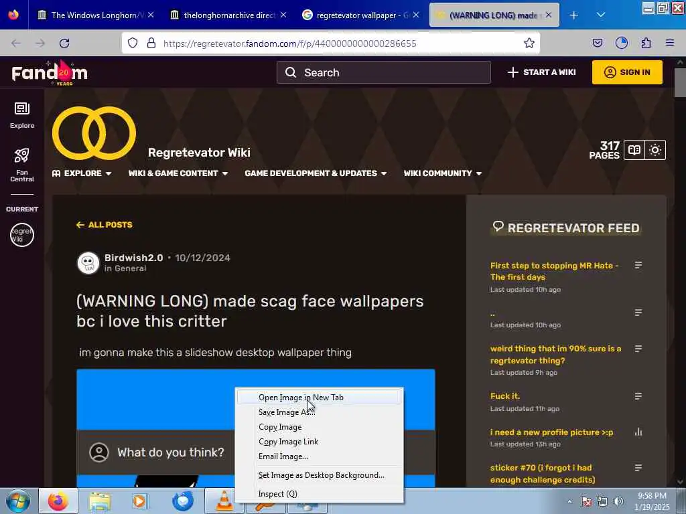
Task: Choose Inspect (Q) from context menu
Action: [x=319, y=494]
